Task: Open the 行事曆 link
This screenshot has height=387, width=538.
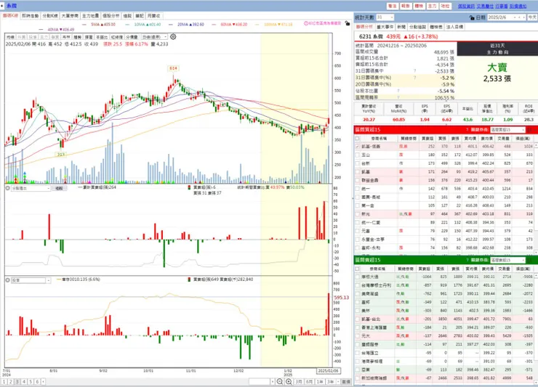Action: 502,6
